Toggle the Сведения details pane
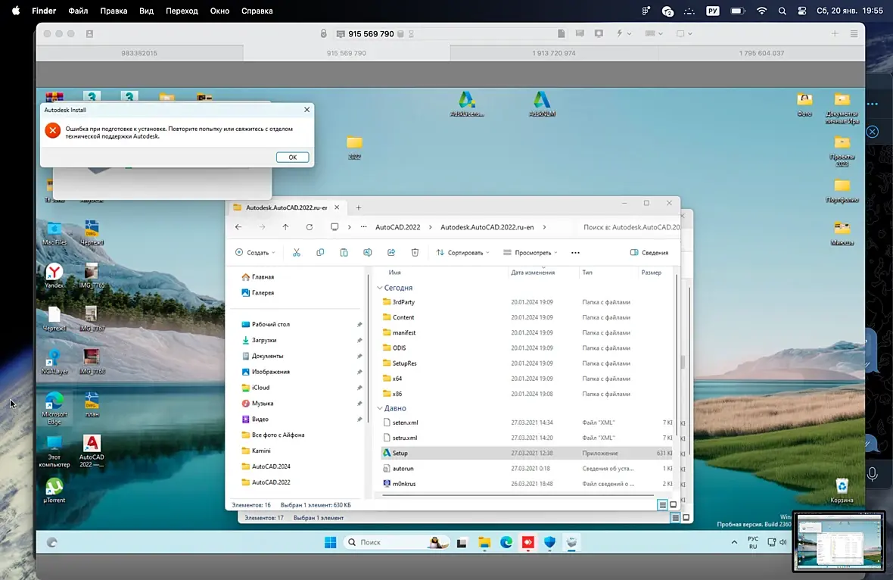893x580 pixels. [649, 252]
